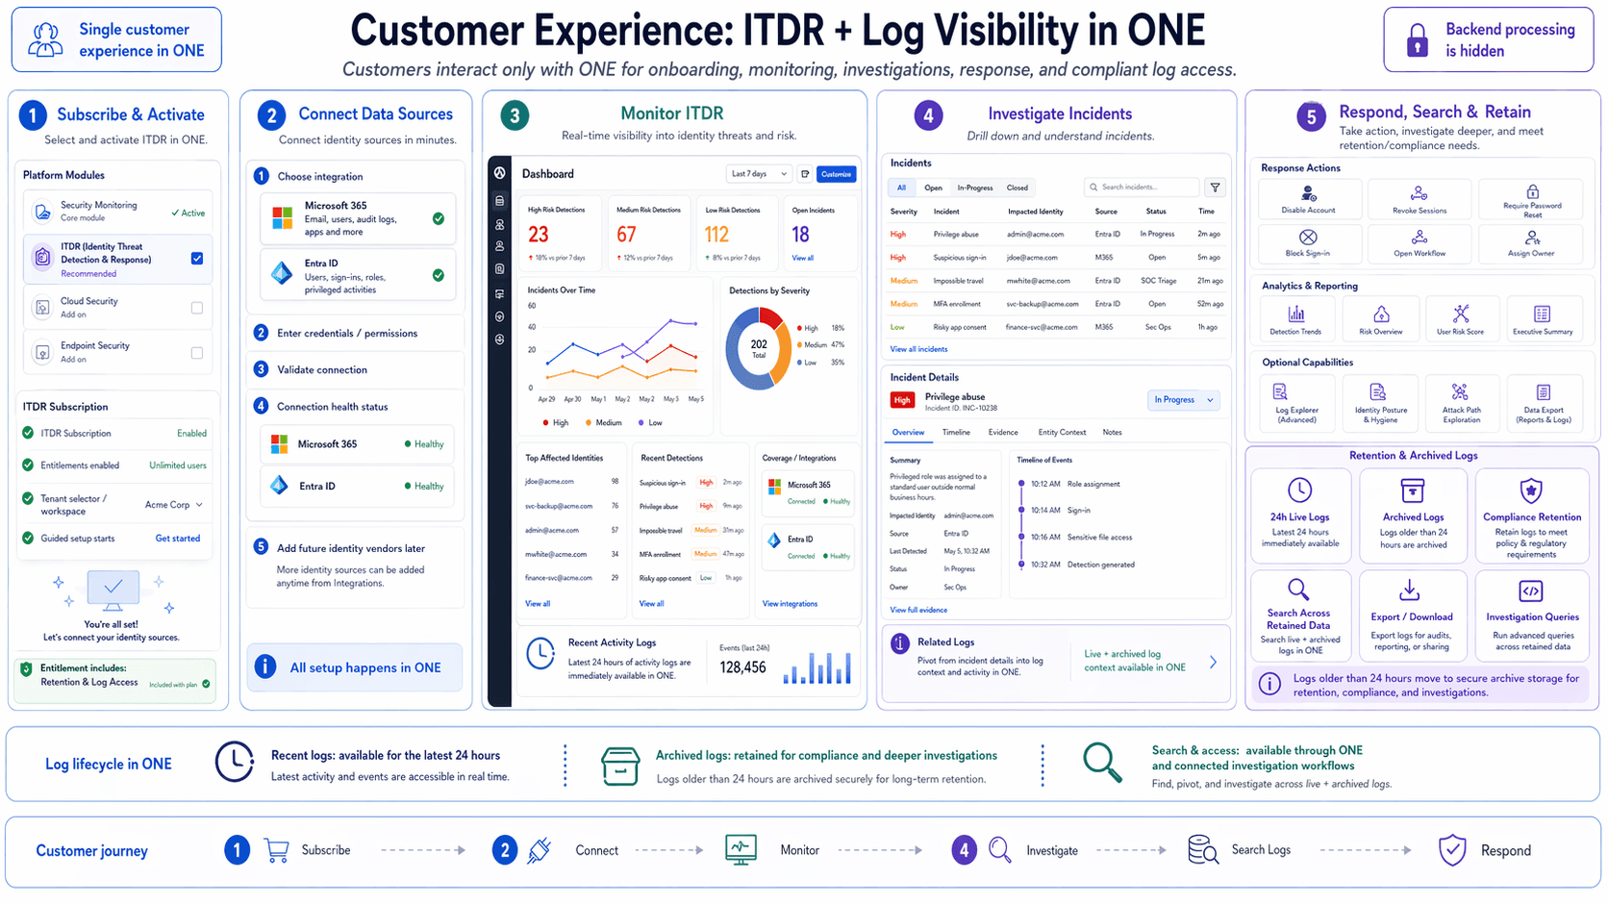
Task: Click View all under Open Incidents
Action: [802, 258]
